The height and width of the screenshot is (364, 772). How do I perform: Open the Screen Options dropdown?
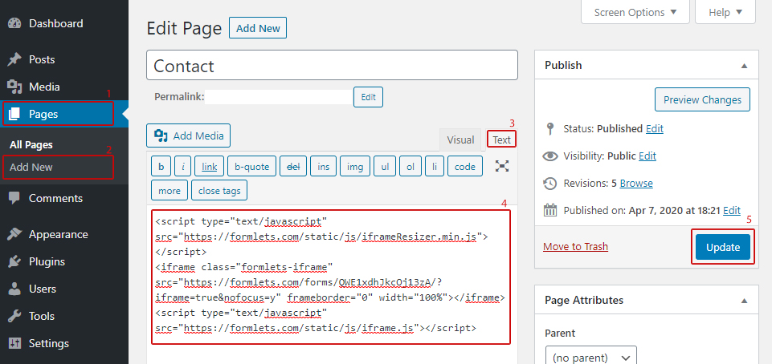pos(635,12)
